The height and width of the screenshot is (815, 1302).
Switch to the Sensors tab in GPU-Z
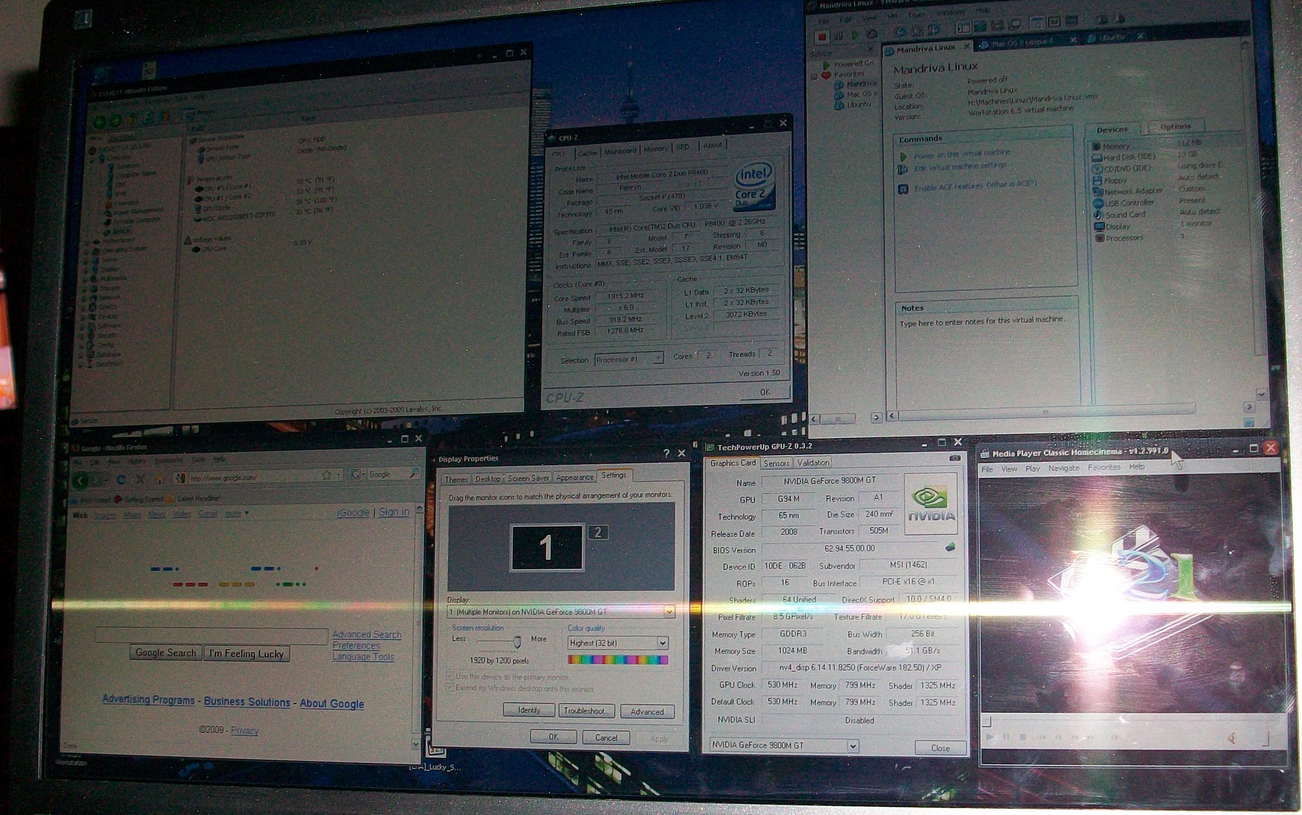[x=776, y=463]
